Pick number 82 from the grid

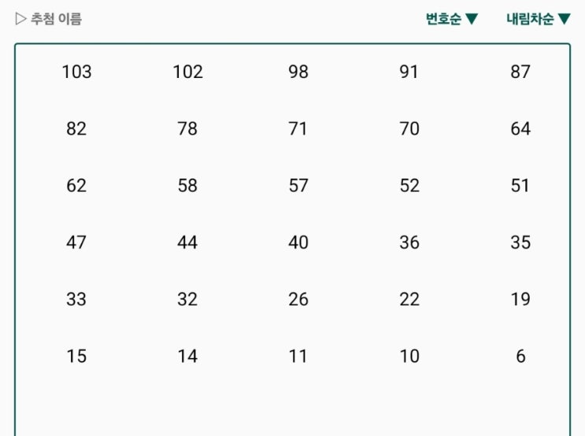pyautogui.click(x=76, y=128)
